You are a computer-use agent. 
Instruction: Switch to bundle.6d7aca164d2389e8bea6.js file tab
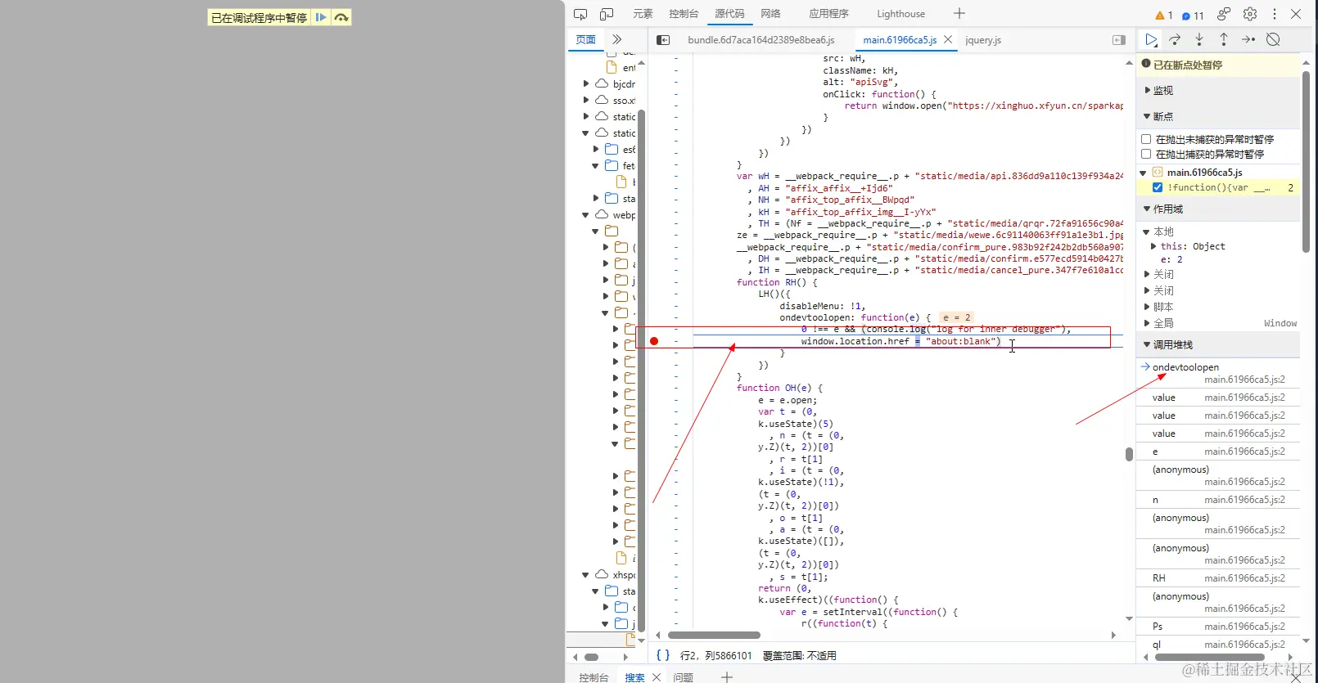[761, 40]
